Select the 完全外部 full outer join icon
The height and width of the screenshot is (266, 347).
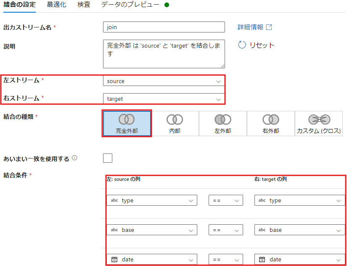127,120
